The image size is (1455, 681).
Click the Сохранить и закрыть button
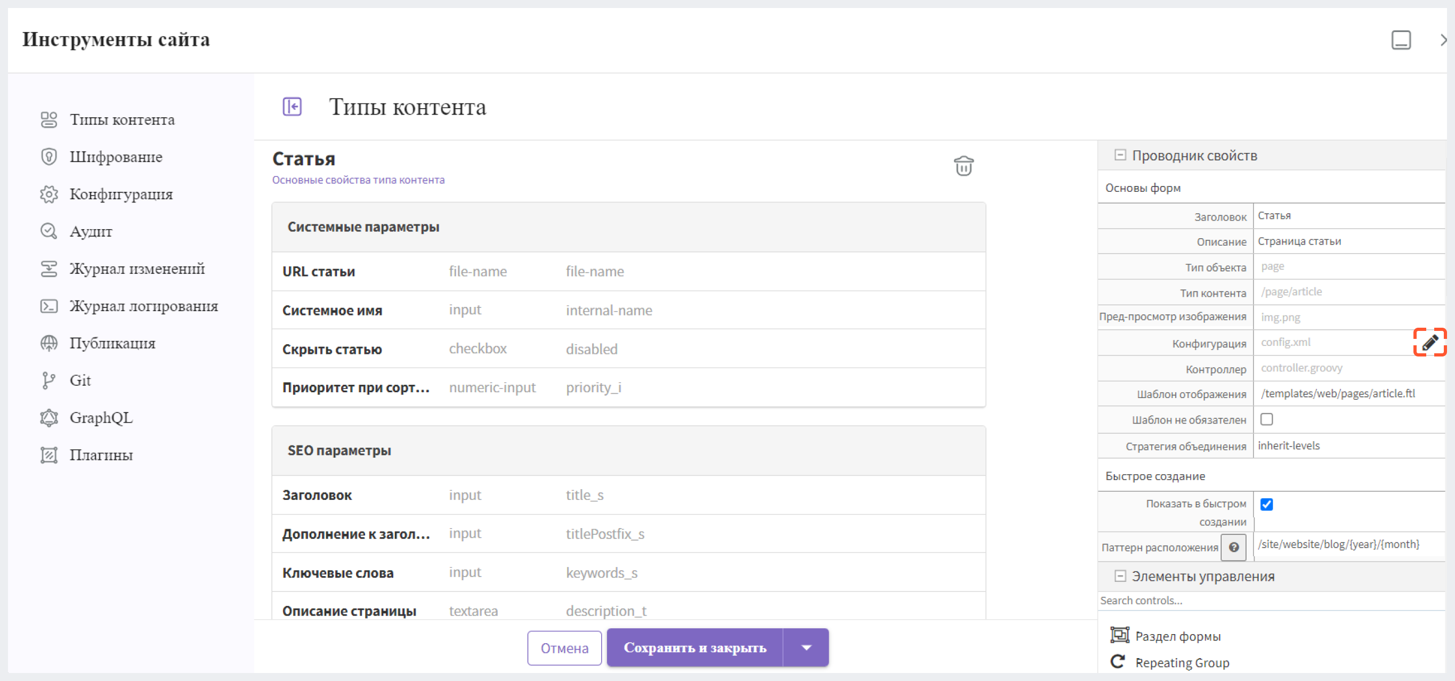click(696, 647)
